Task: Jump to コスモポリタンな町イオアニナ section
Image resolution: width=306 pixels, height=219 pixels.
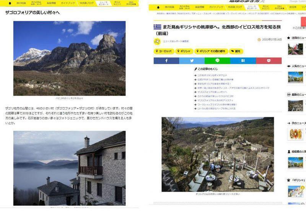Action: tap(212, 75)
